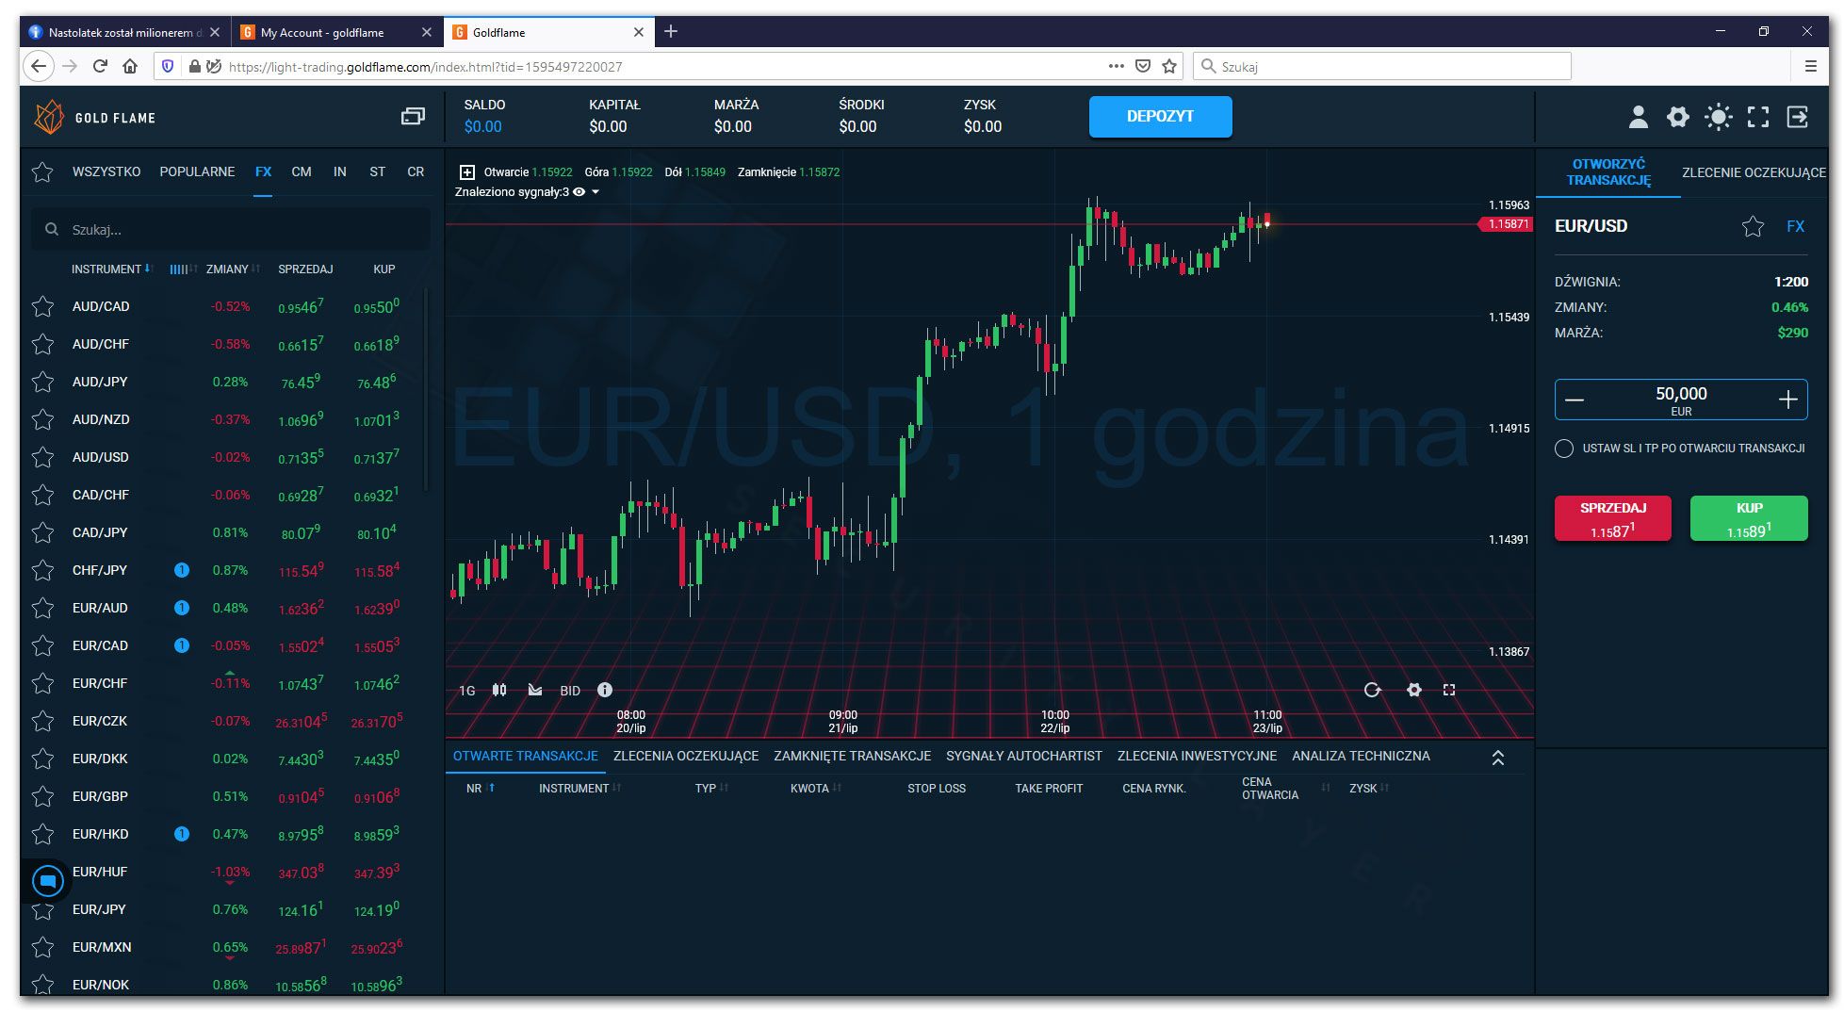Select the EUR/JPY instrument row
Screen dimensions: 1844x1012
pyautogui.click(x=226, y=909)
